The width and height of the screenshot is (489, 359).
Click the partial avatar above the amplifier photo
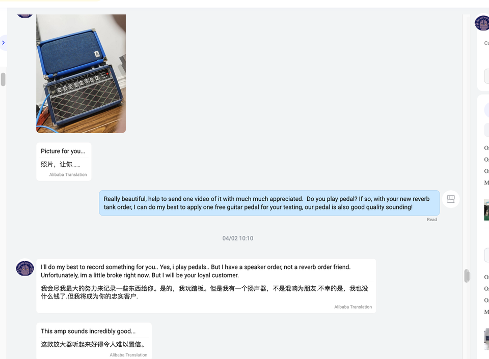pyautogui.click(x=25, y=16)
